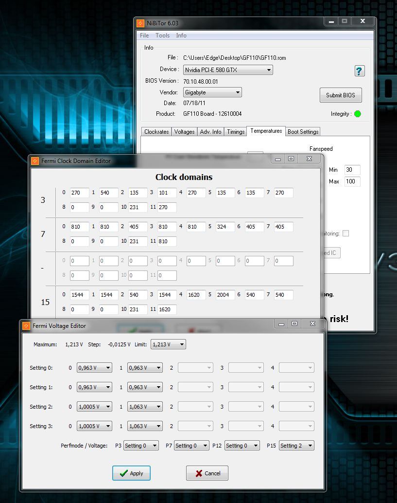Click Cancel in the Fermi Voltage Editor
397x503 pixels.
click(207, 473)
